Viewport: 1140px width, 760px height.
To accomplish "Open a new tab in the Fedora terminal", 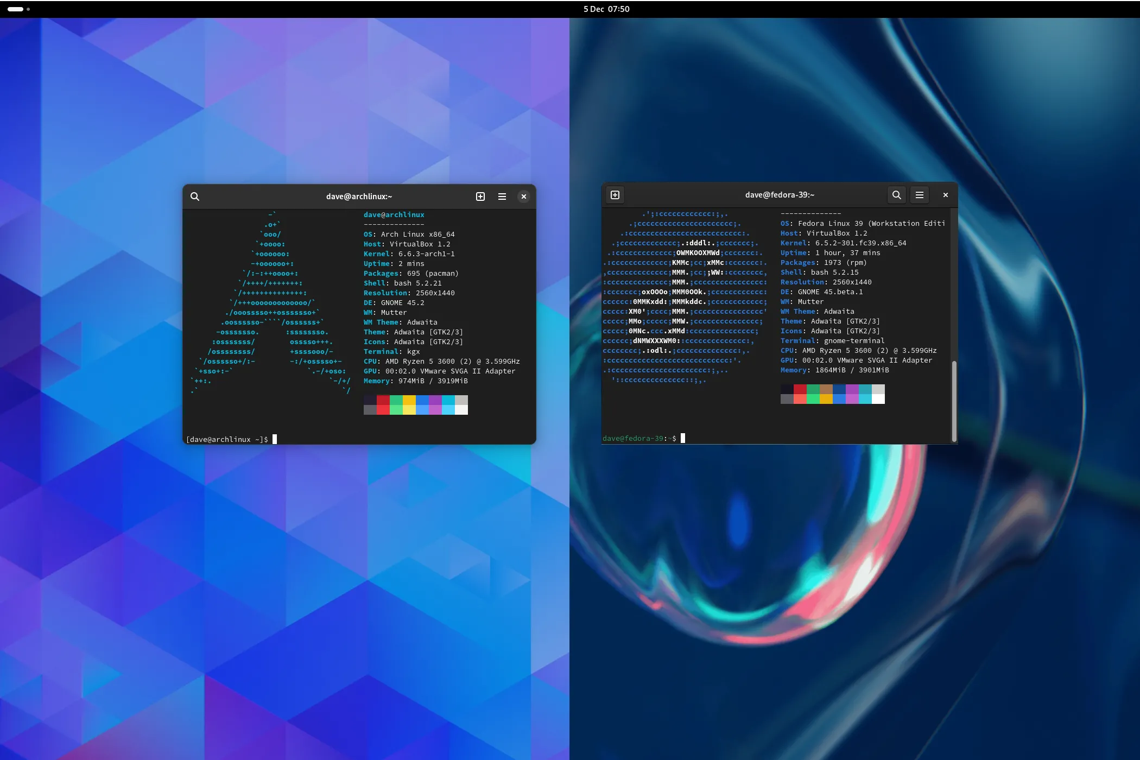I will point(615,195).
